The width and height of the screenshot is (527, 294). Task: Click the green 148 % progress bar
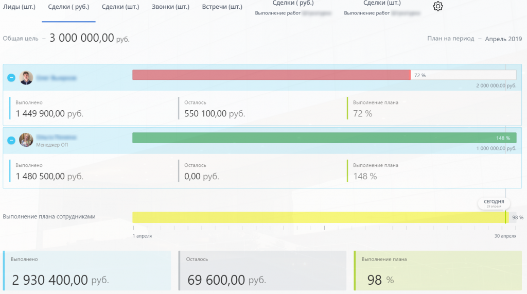[x=324, y=138]
